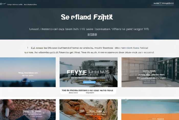Click the "Se rfland Fzihtk" hero heading
The height and width of the screenshot is (120, 179).
[87, 17]
